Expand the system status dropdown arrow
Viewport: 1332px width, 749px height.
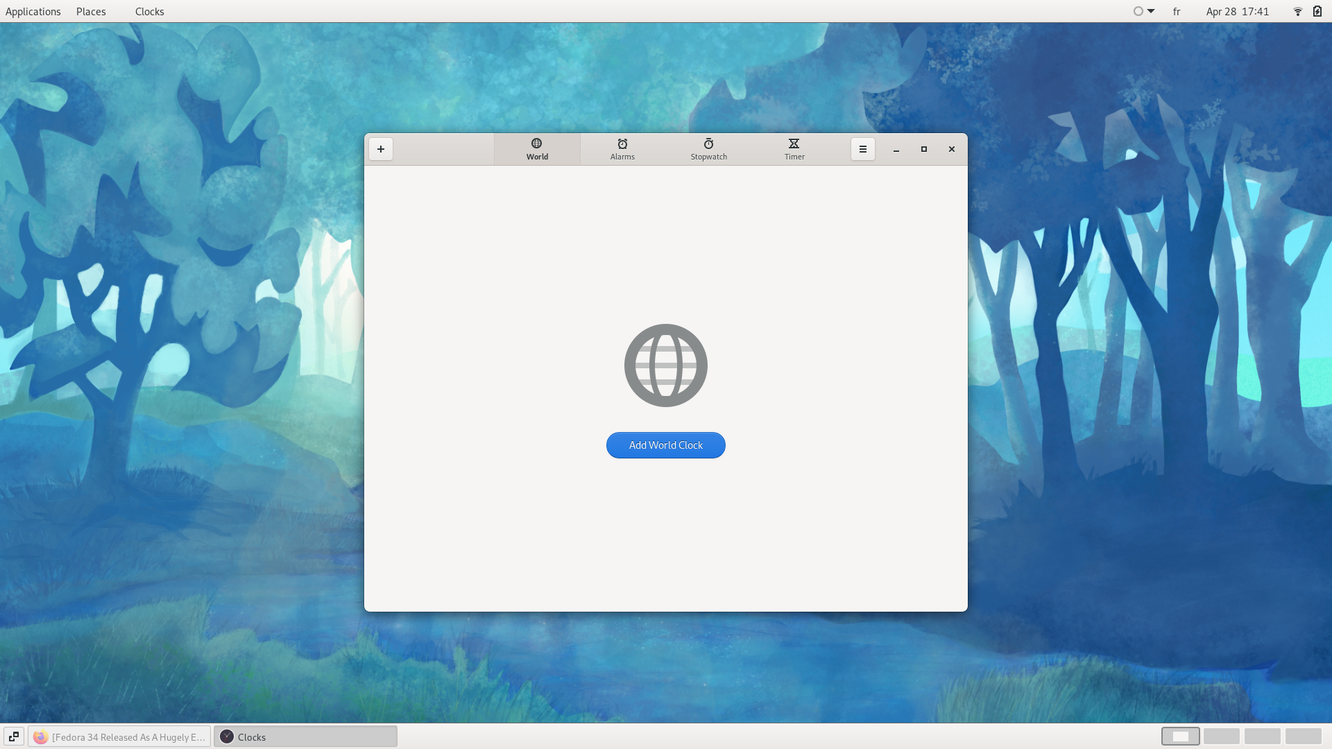1151,11
